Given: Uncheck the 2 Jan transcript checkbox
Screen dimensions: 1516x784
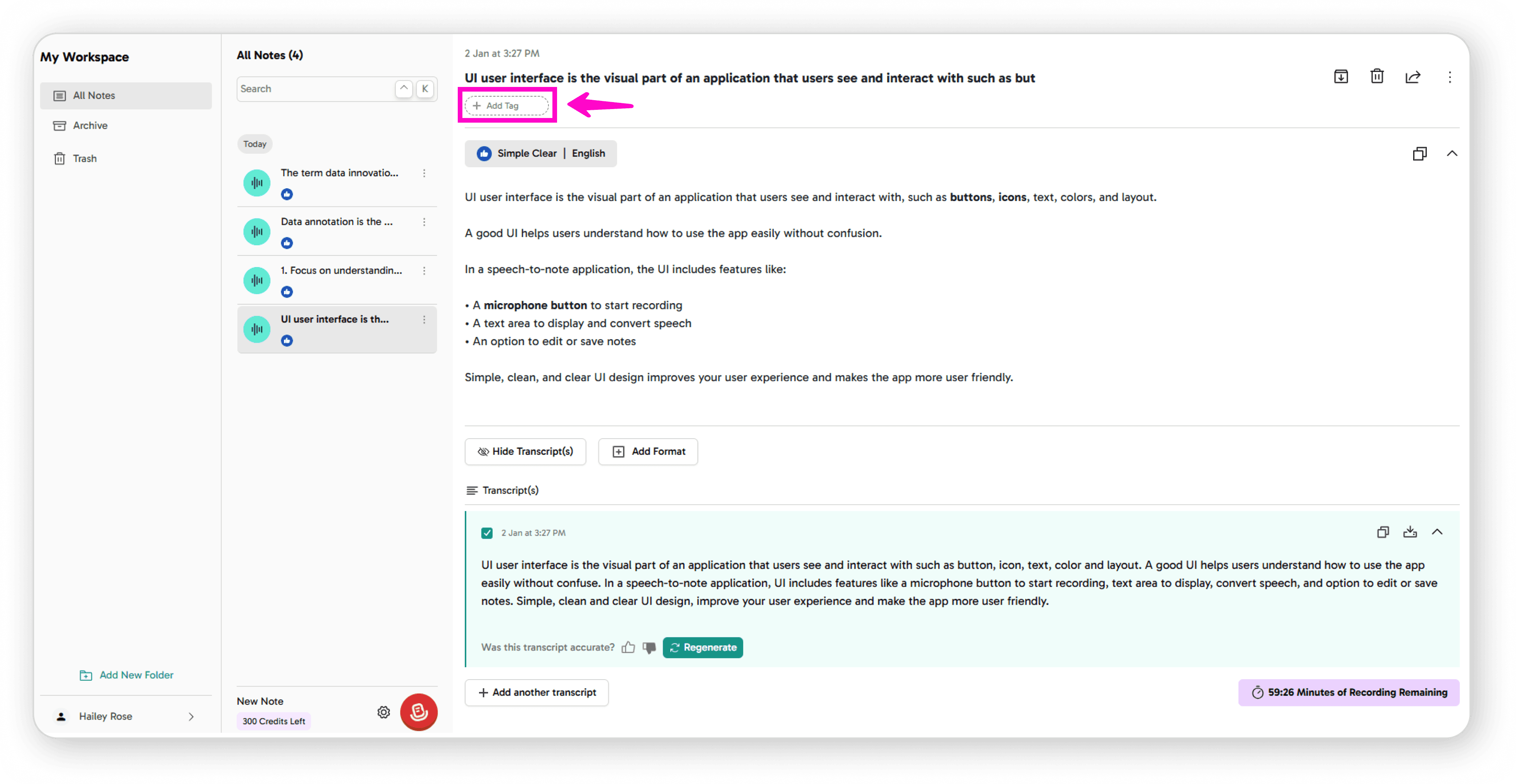Looking at the screenshot, I should pyautogui.click(x=487, y=532).
